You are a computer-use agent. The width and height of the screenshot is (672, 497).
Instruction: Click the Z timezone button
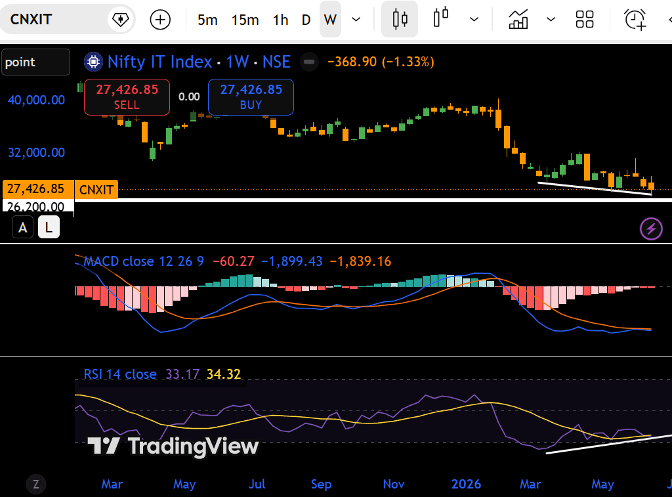pyautogui.click(x=36, y=485)
